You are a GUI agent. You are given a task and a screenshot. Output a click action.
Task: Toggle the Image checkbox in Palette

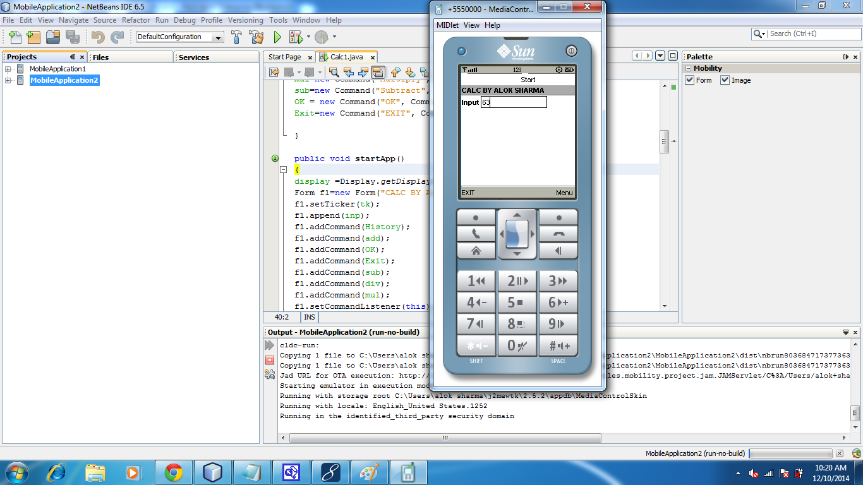click(725, 80)
